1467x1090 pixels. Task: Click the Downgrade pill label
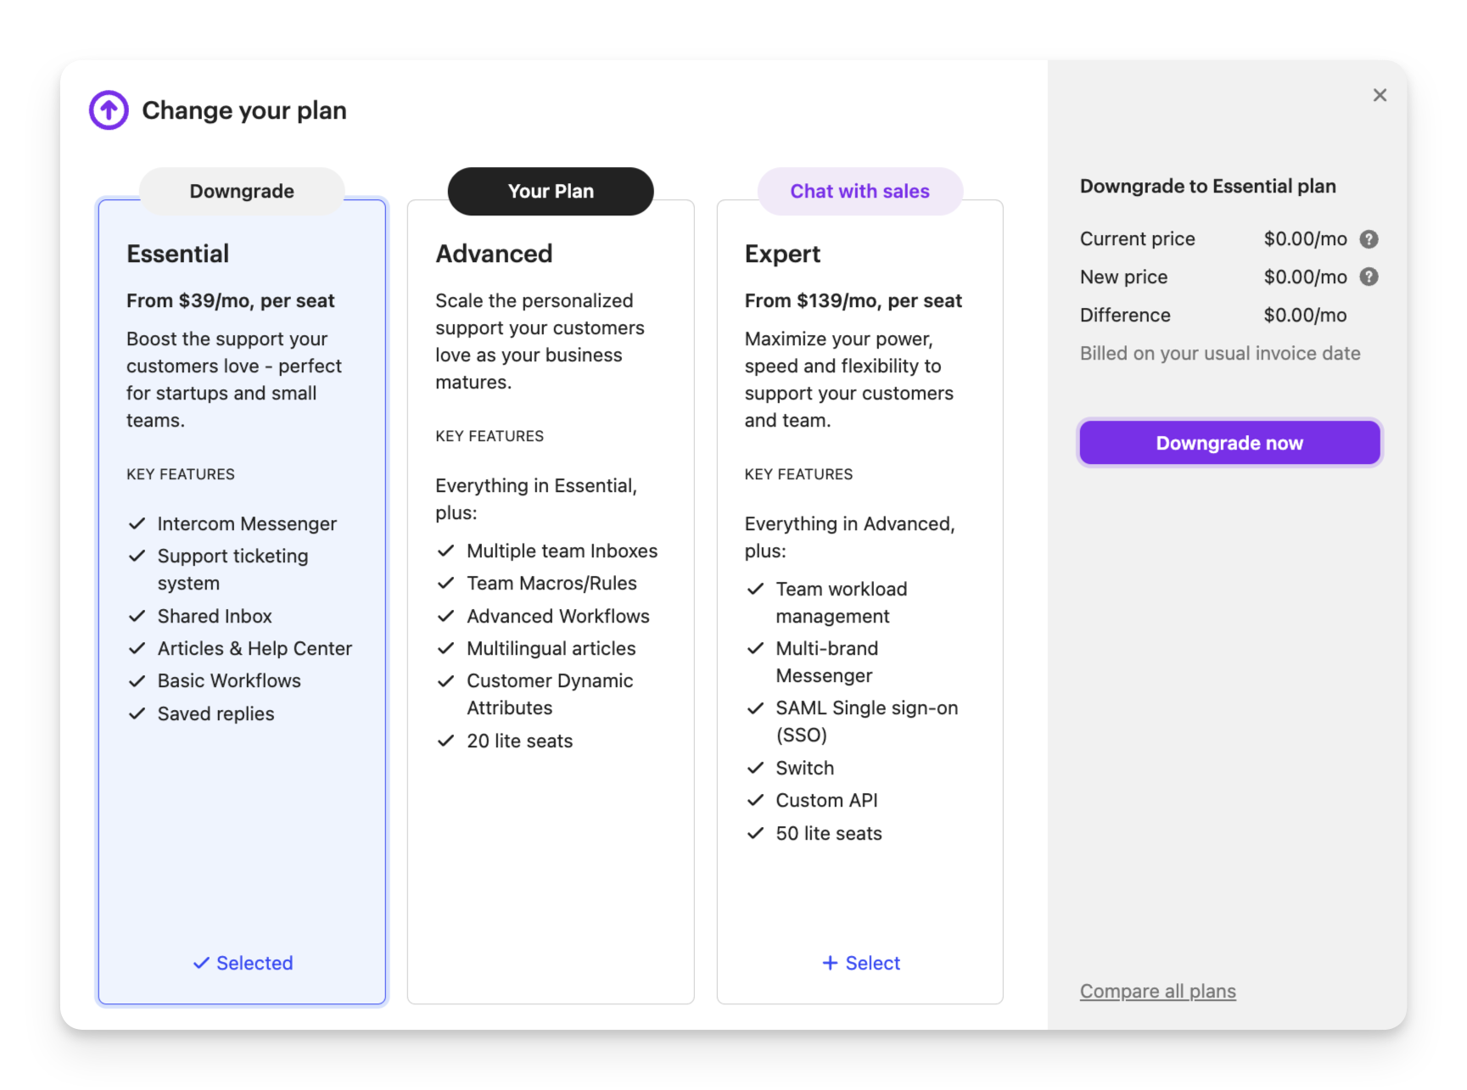pyautogui.click(x=242, y=192)
